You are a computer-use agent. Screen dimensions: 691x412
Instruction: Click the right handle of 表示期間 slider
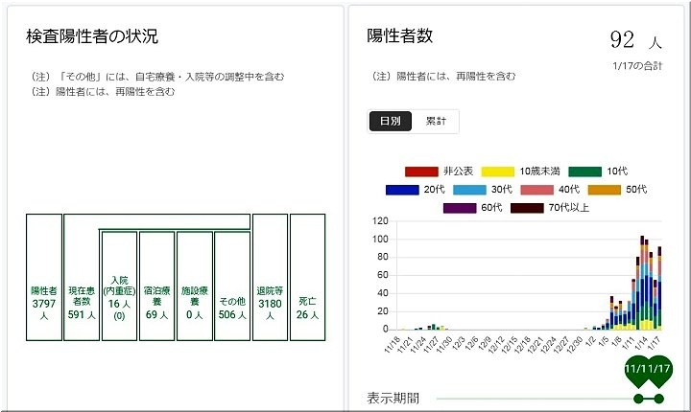tap(659, 398)
